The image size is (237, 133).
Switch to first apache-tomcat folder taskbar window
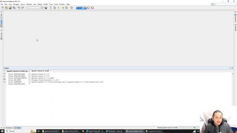point(51,131)
